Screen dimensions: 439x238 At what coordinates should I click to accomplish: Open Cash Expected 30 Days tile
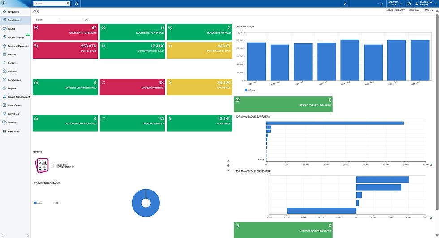coord(132,51)
